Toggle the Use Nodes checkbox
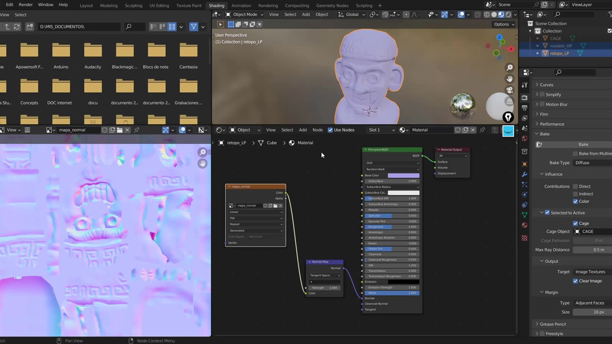This screenshot has width=612, height=344. point(330,130)
